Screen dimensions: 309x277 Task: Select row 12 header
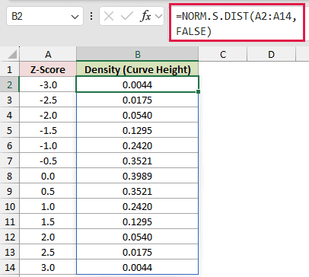(x=10, y=237)
